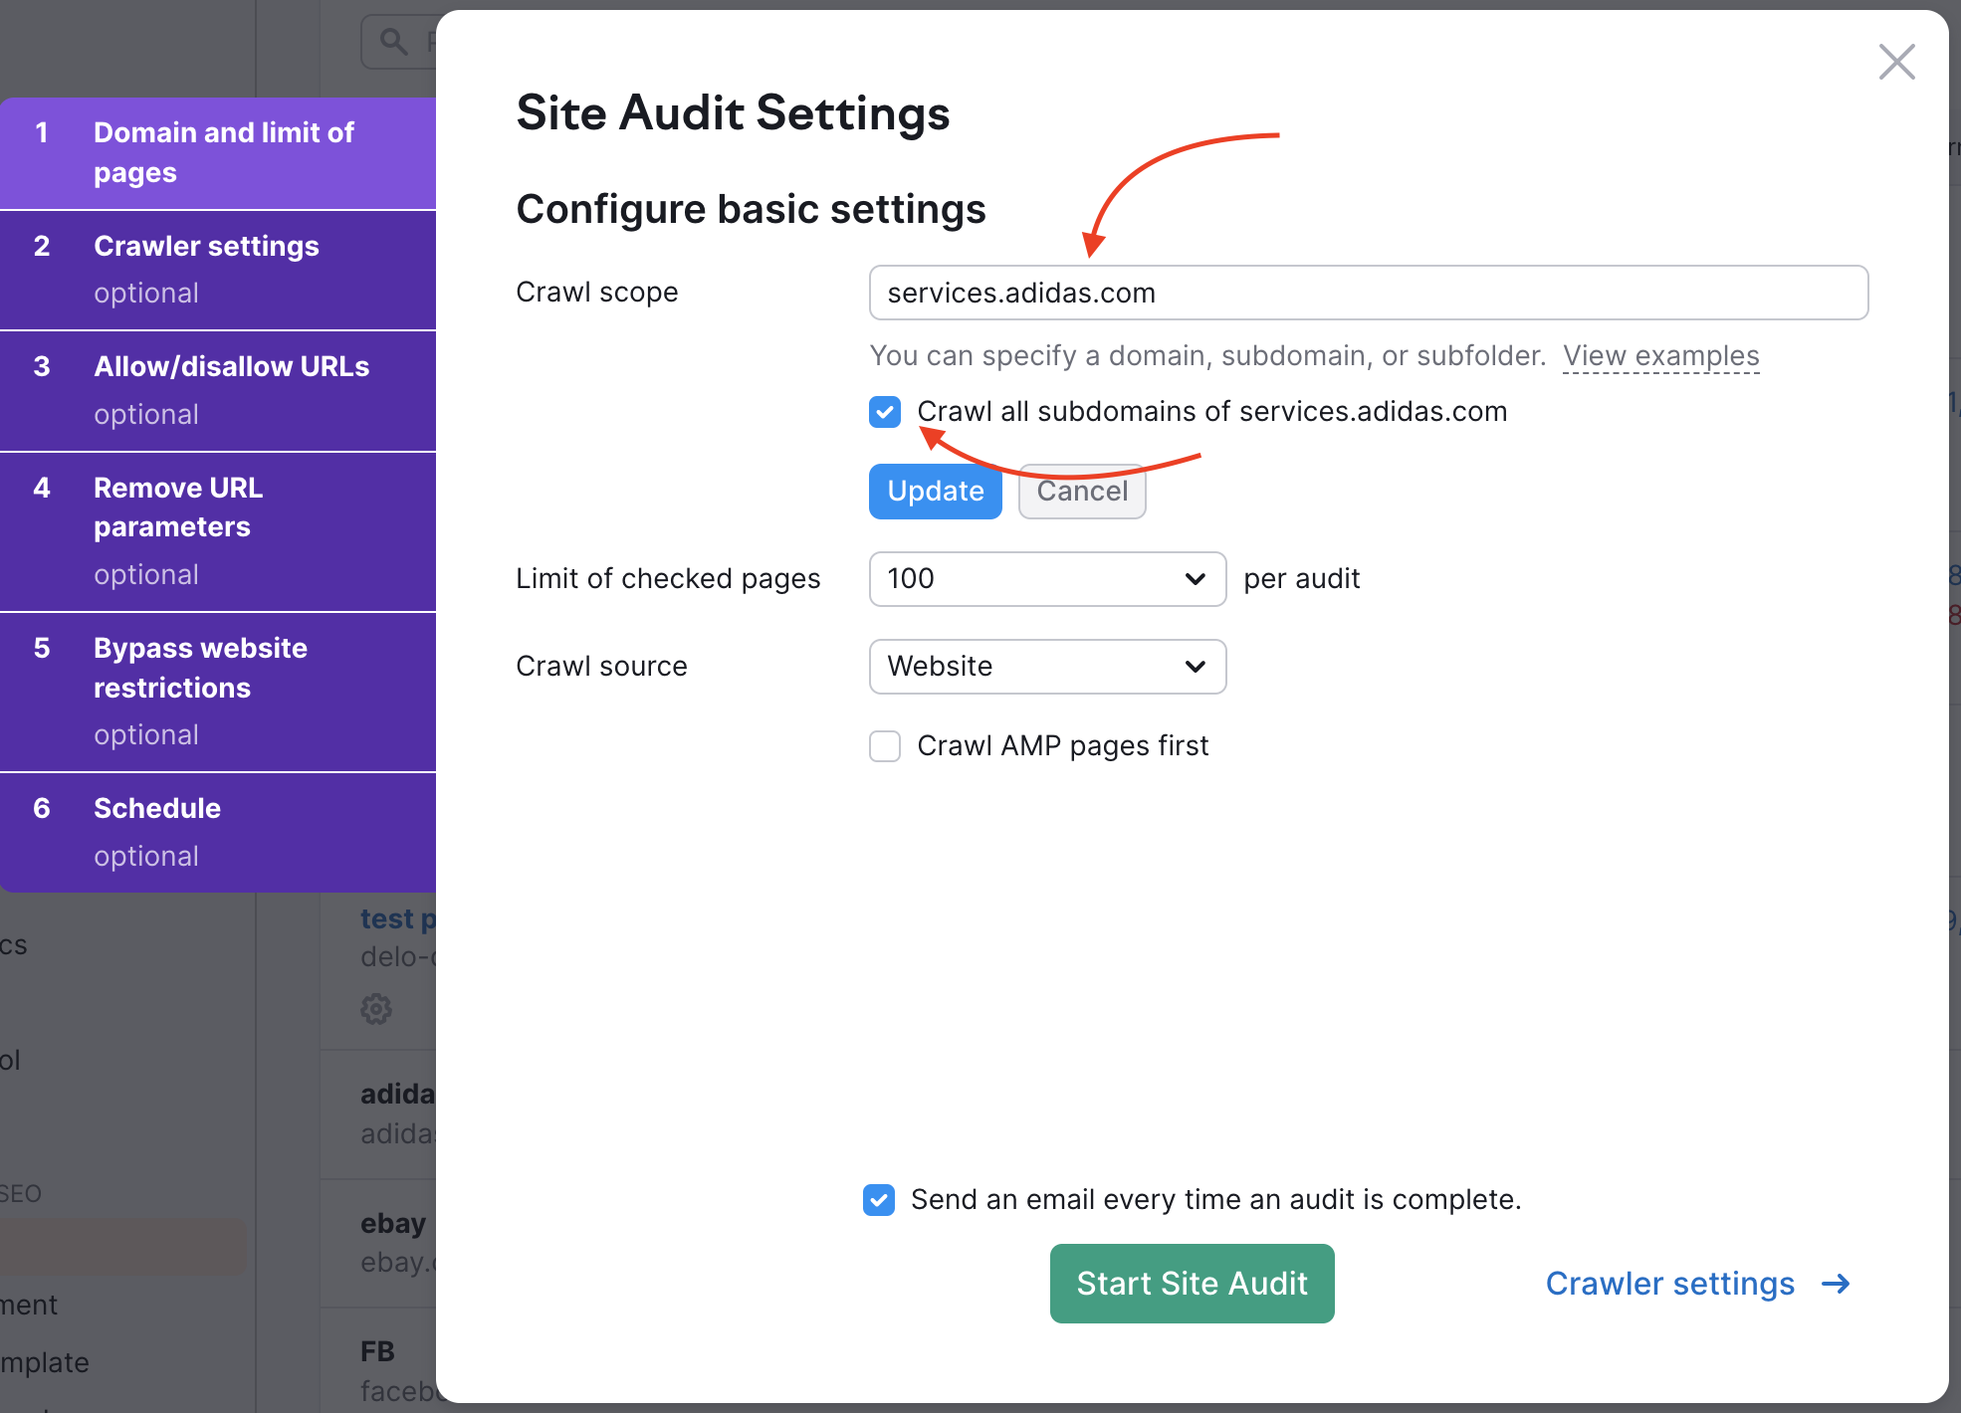Screen dimensions: 1961x1413
Task: Click the Limit of checked pages label
Action: tap(668, 578)
